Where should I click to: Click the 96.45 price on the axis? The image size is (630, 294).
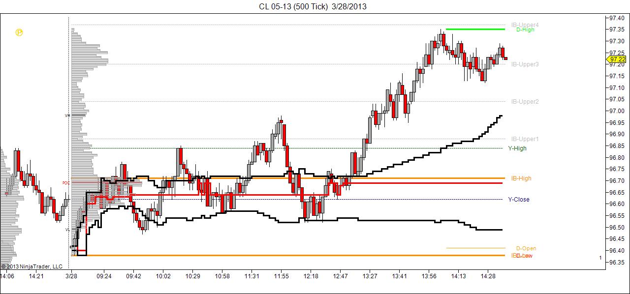coord(616,238)
